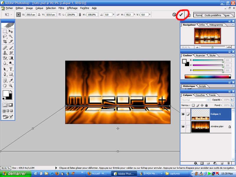Swap foreground and background colors
Viewport: 236px width, 177px height.
pos(11,91)
